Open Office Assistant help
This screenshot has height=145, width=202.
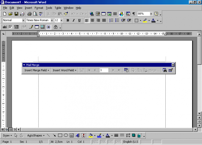click(x=156, y=14)
